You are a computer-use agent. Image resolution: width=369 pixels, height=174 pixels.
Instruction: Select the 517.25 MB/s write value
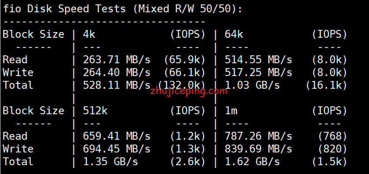tap(258, 72)
